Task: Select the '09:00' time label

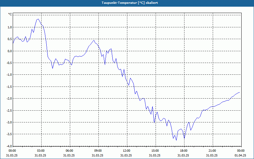Action: pos(98,151)
